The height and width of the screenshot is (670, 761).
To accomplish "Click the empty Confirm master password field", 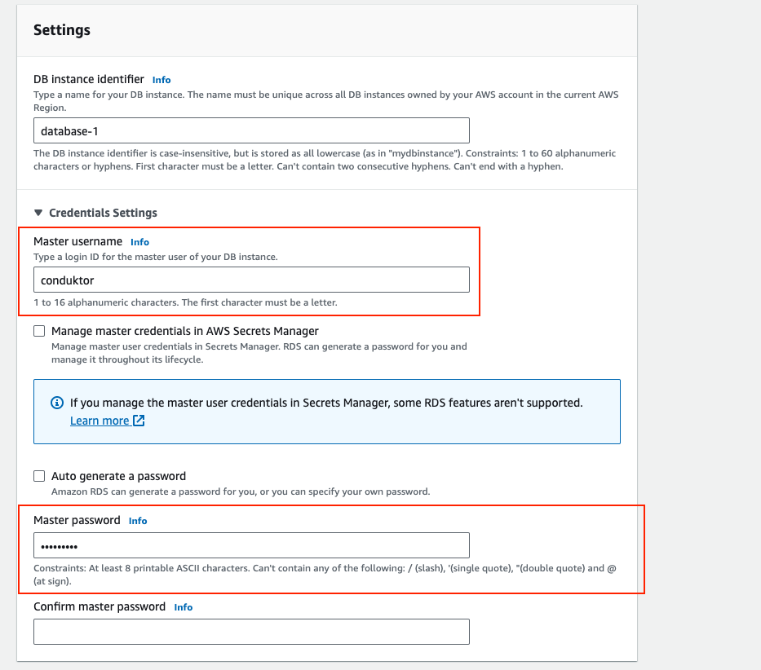I will (x=251, y=632).
